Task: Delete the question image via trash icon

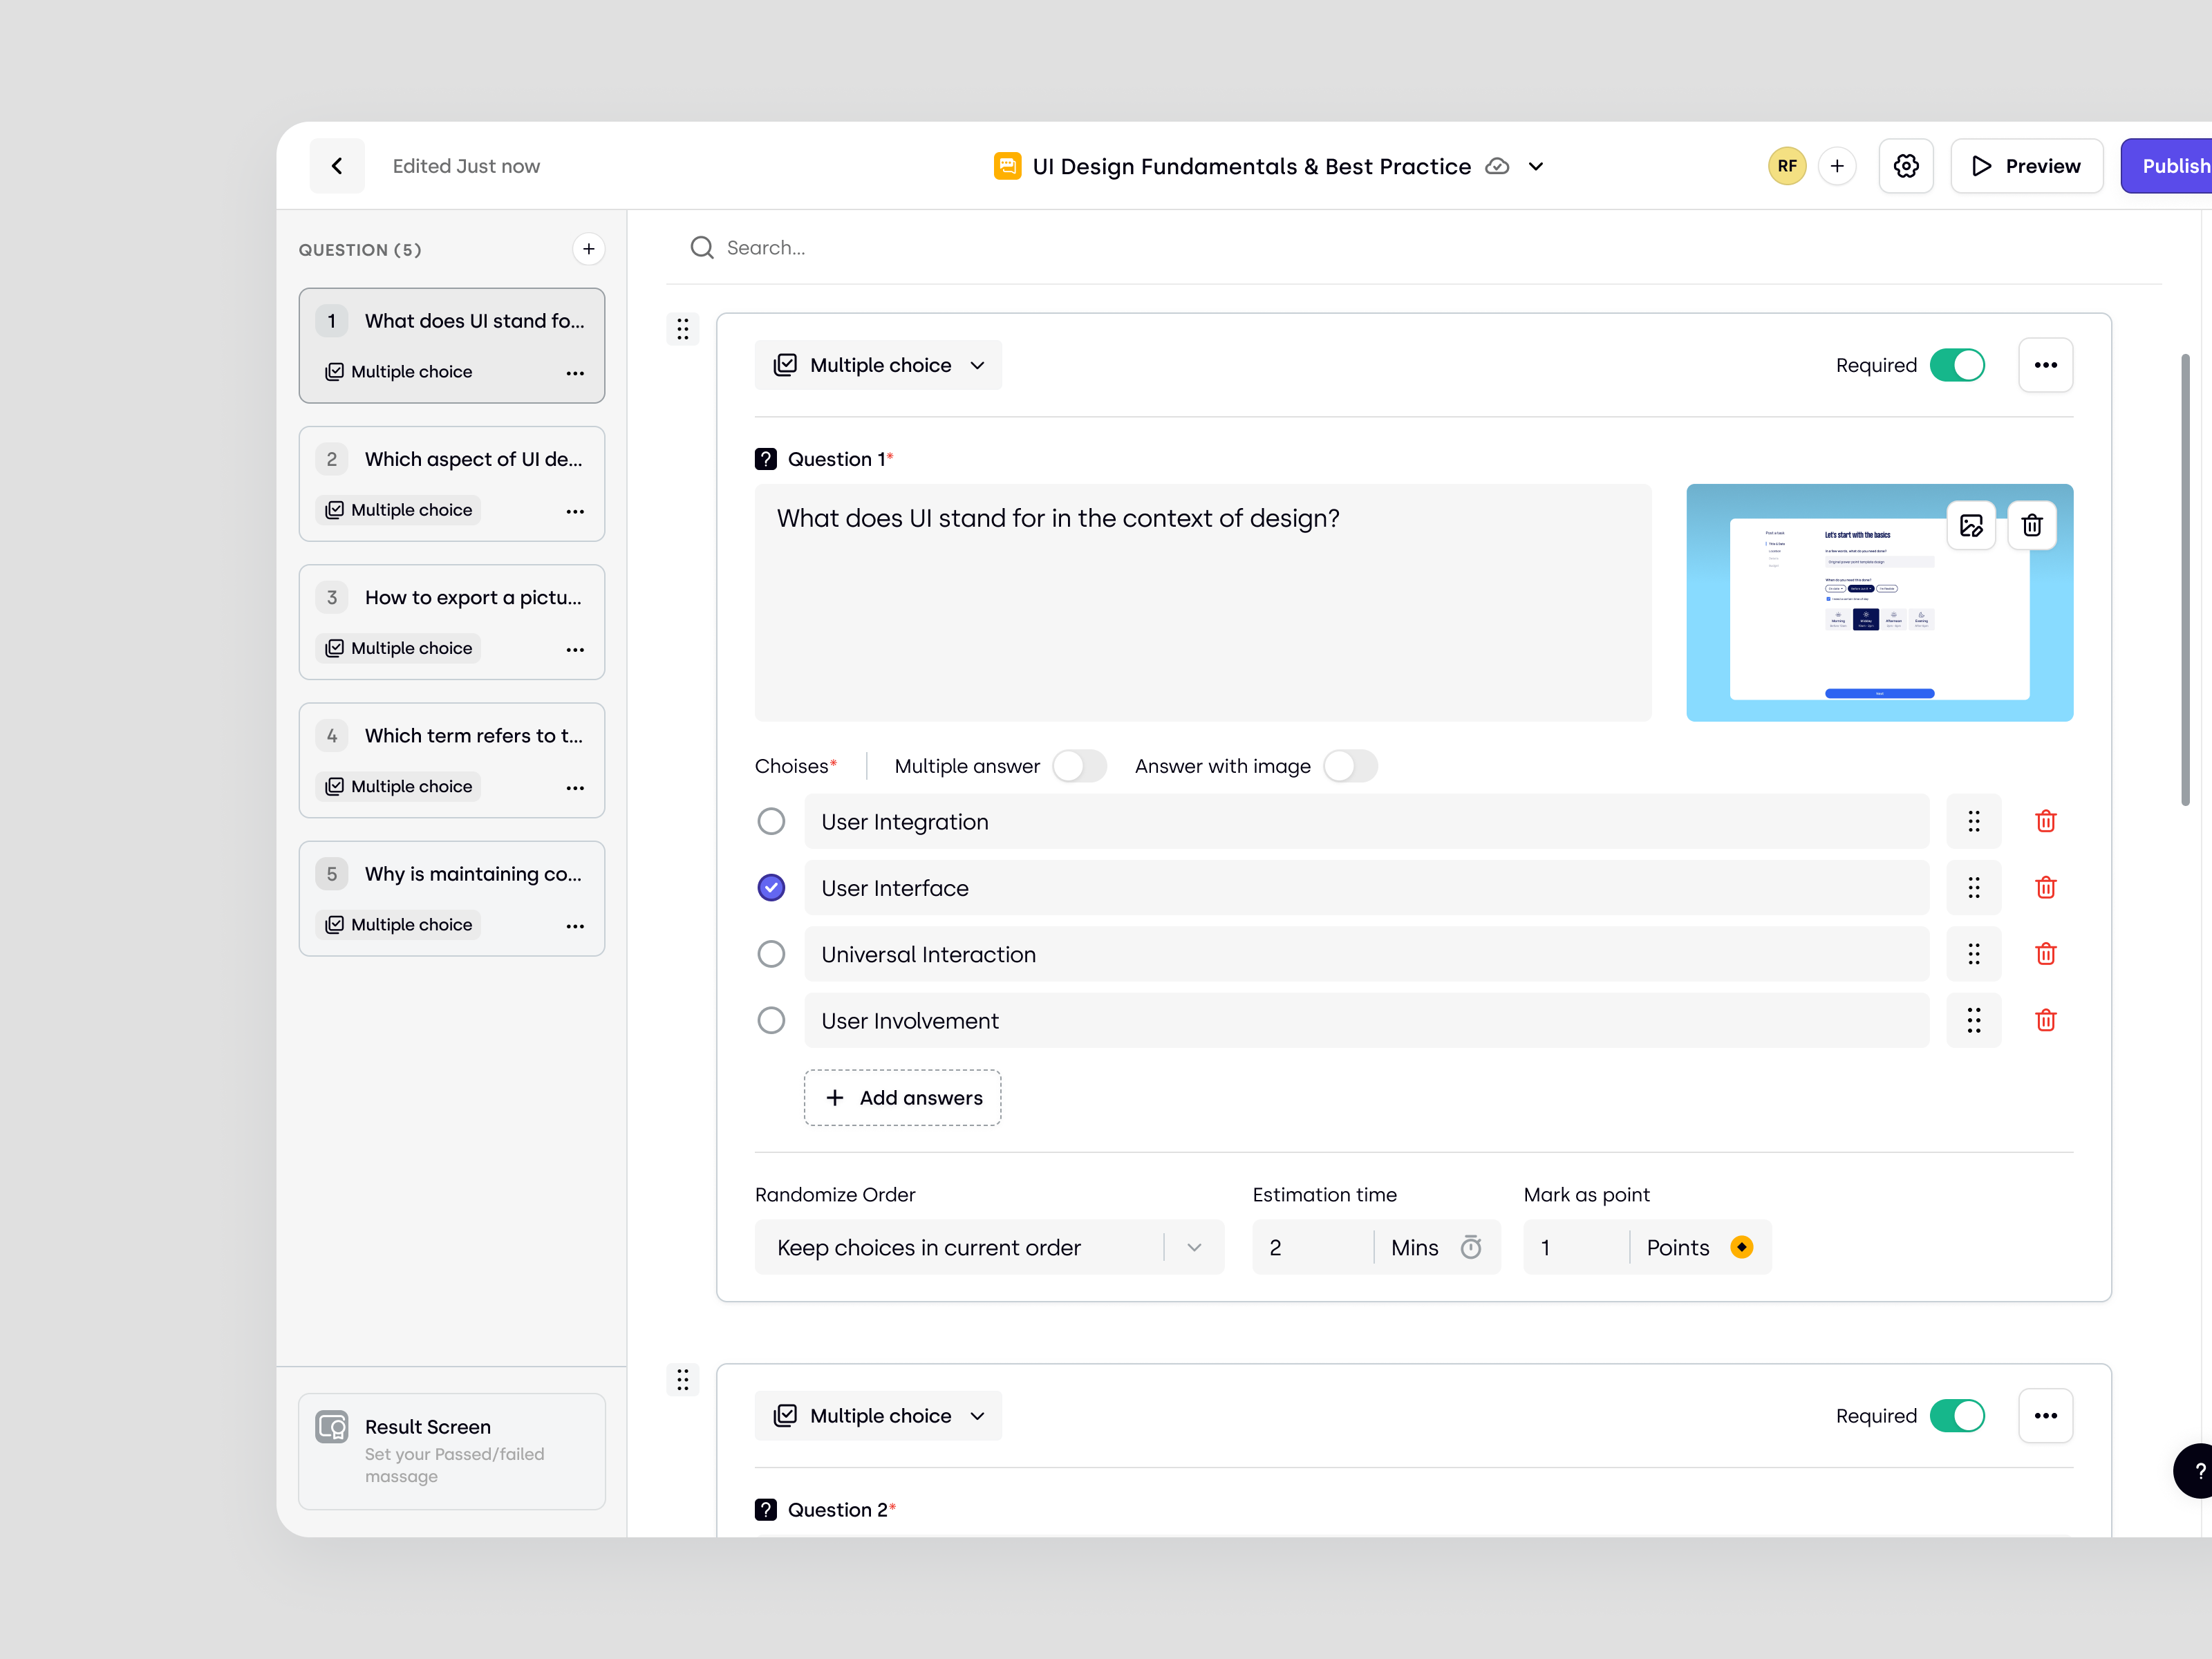Action: point(2032,525)
